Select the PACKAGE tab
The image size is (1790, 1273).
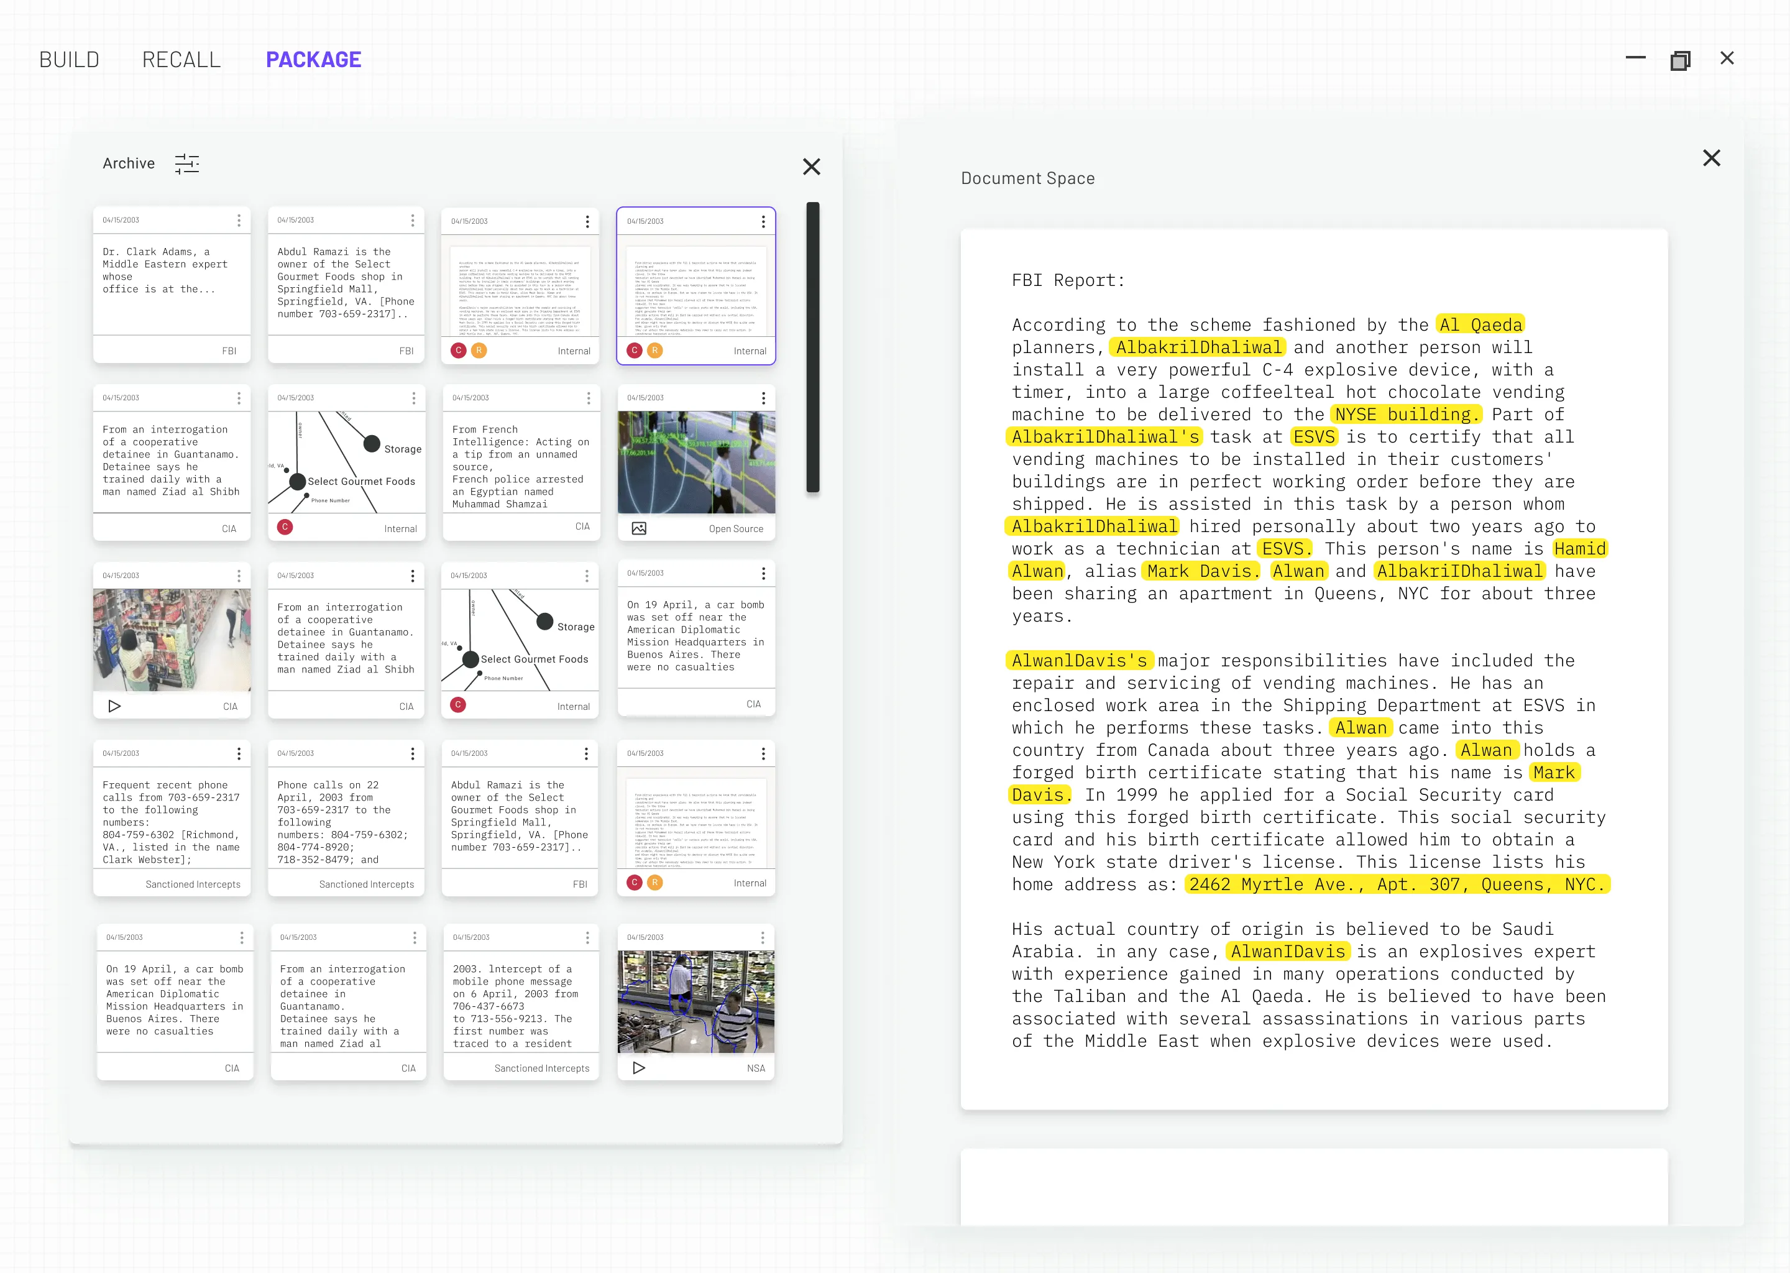click(313, 60)
